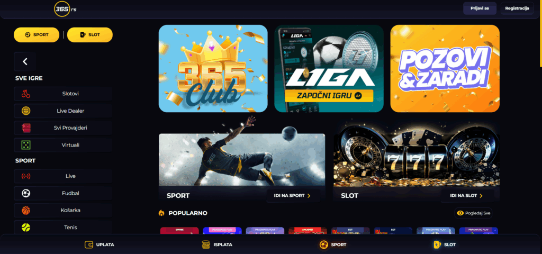Click the Prijavi se login button
The image size is (542, 254).
480,8
